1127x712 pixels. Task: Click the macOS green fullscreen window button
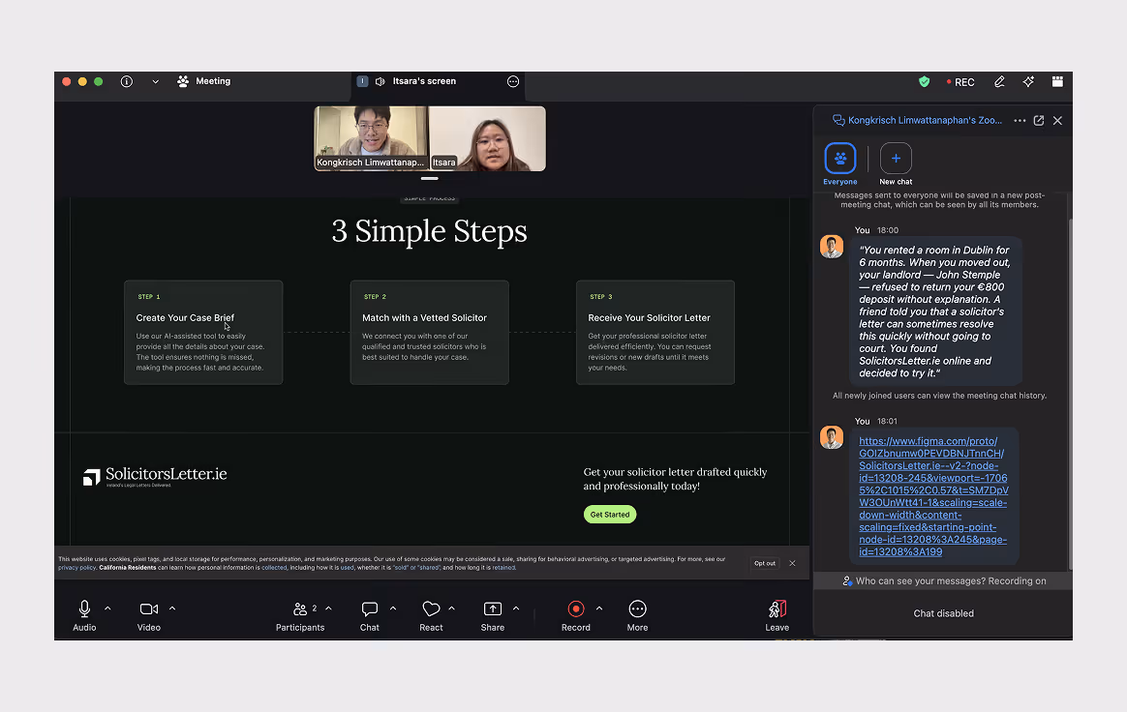point(99,82)
